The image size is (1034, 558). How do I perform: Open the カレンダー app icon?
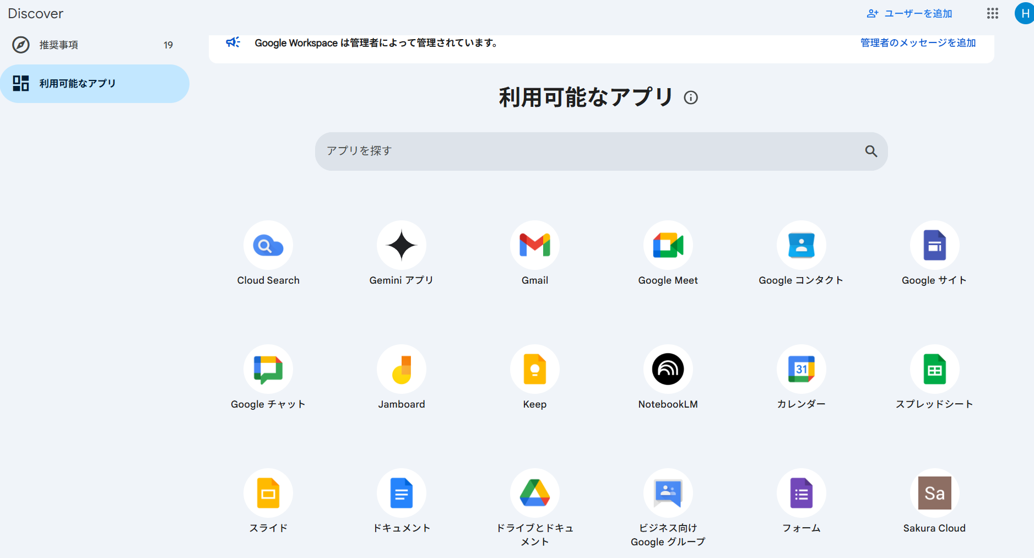(802, 369)
